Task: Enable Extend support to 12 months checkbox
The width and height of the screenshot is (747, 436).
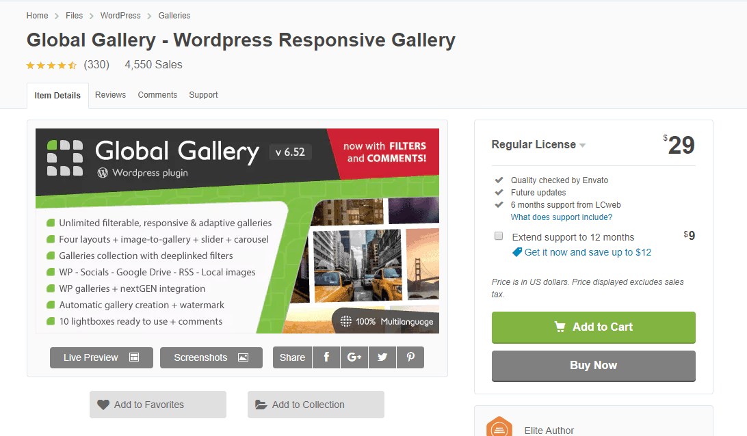Action: pyautogui.click(x=499, y=236)
